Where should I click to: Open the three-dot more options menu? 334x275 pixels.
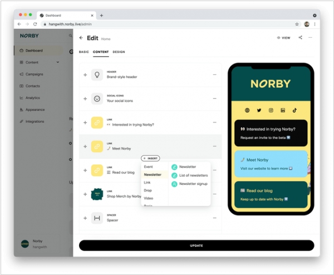click(x=310, y=38)
